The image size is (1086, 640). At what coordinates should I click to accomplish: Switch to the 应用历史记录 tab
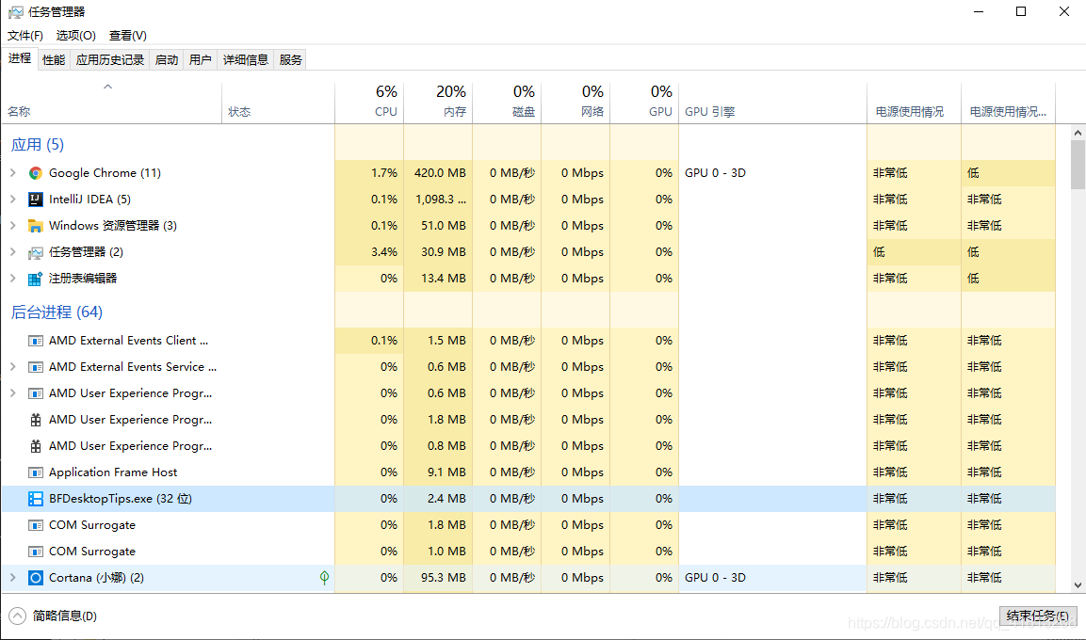pyautogui.click(x=109, y=60)
